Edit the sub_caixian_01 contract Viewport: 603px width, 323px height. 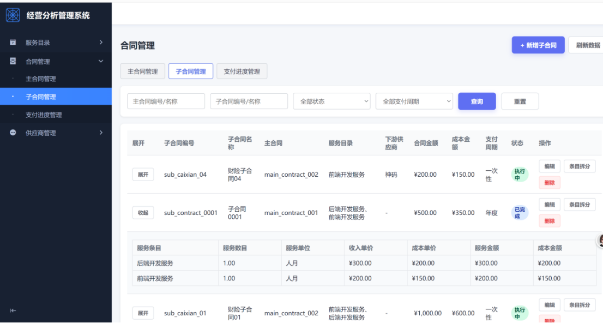click(550, 305)
